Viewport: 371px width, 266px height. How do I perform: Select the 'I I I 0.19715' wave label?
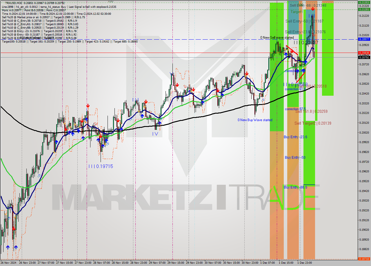tap(101, 166)
